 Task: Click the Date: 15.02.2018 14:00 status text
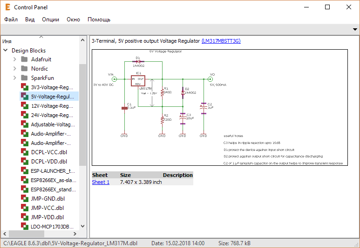(x=178, y=243)
